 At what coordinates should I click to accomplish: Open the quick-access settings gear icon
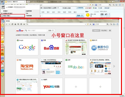coord(110,31)
